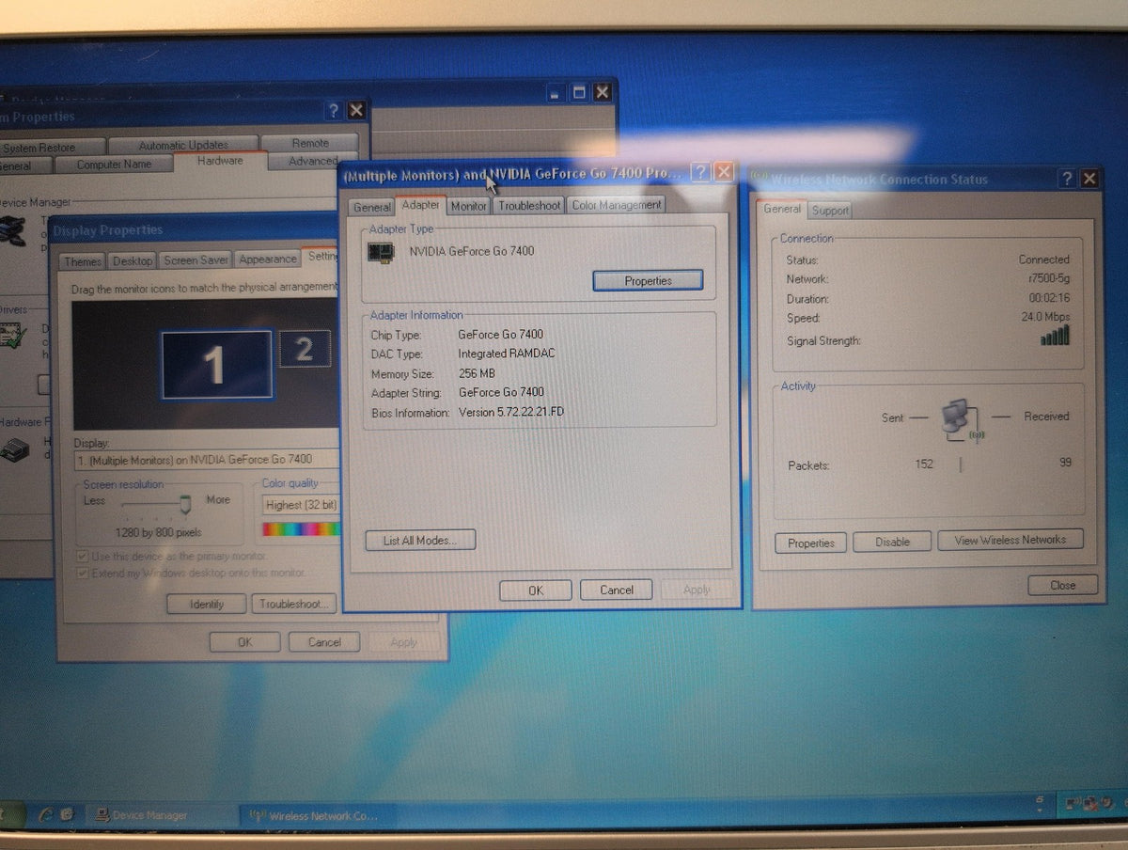This screenshot has width=1128, height=850.
Task: Click the signal strength bars icon
Action: click(1055, 336)
